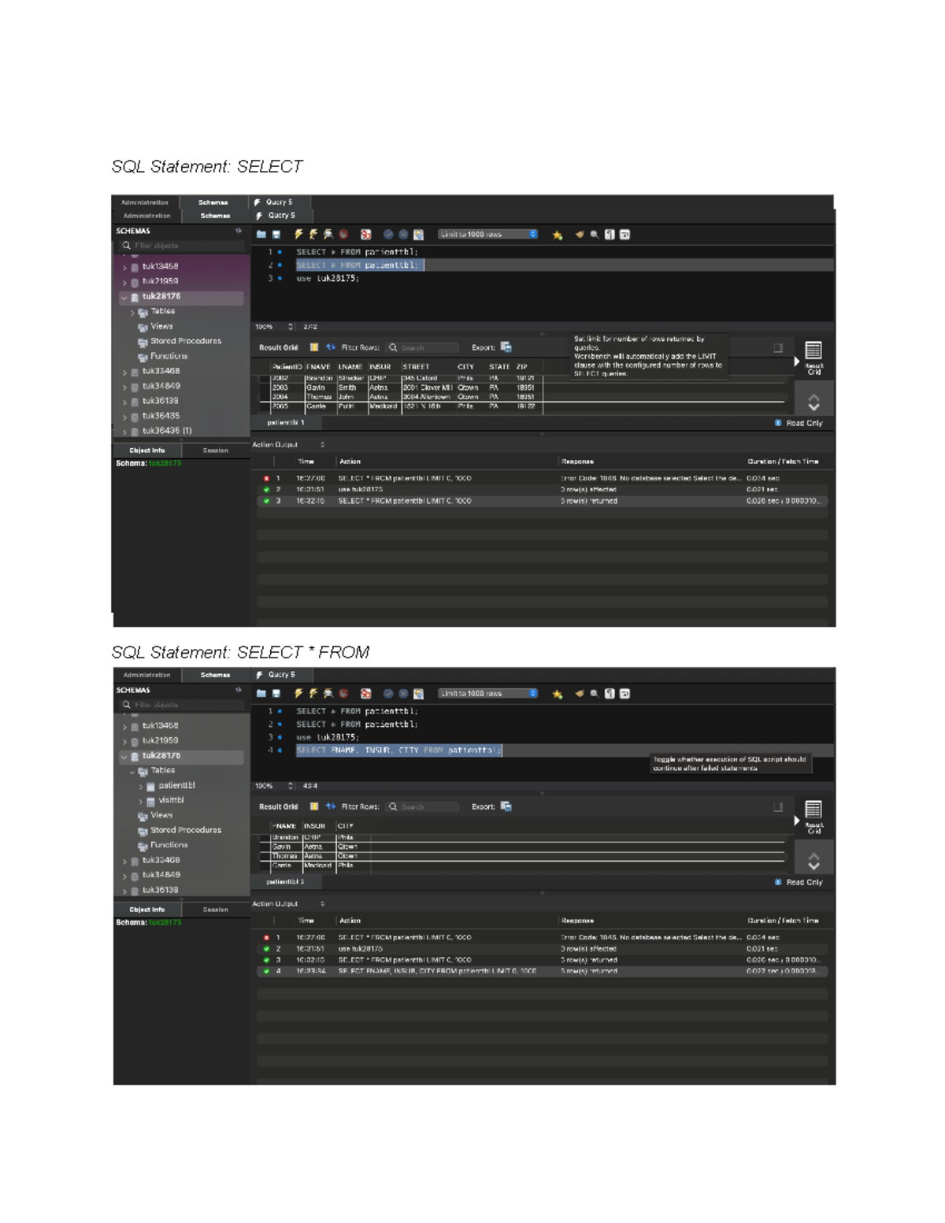Image resolution: width=945 pixels, height=1223 pixels.
Task: Click the stop execution icon above the three-line query
Action: 343,235
